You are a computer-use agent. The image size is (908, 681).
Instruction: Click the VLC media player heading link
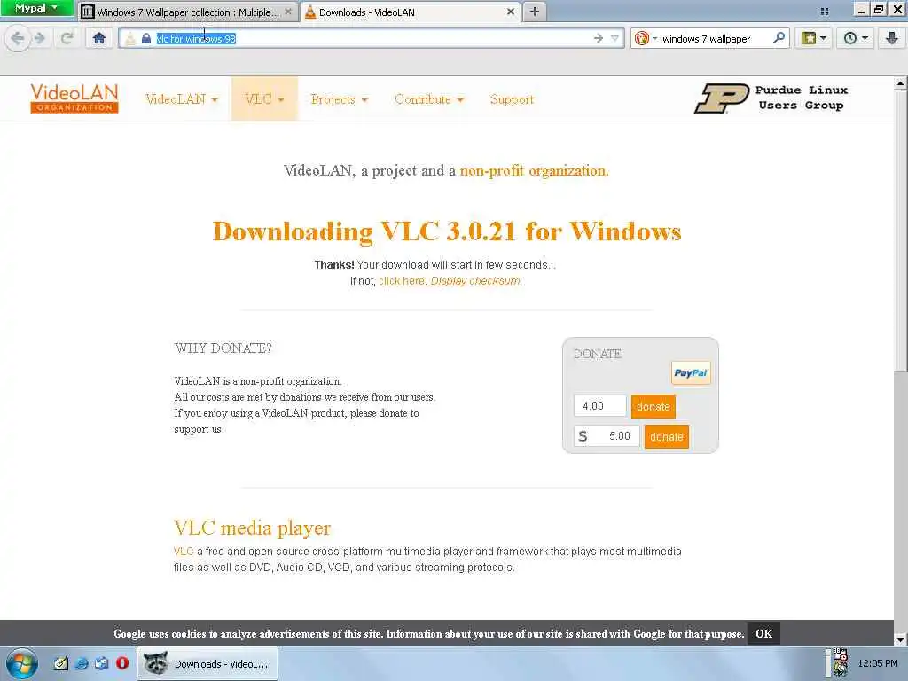pyautogui.click(x=252, y=528)
